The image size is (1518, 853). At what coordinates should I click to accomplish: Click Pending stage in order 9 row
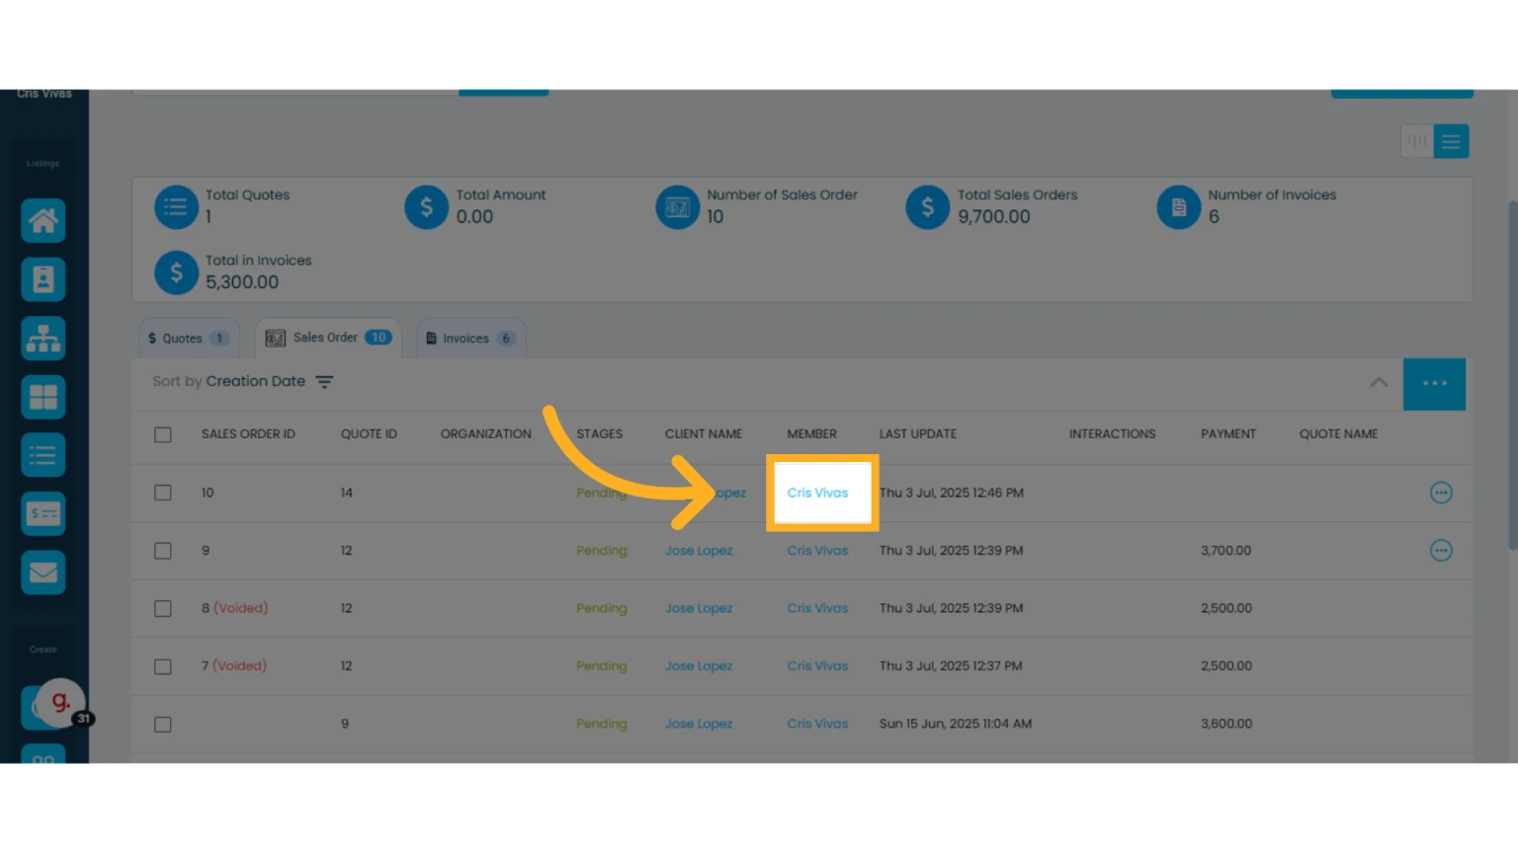pos(602,551)
